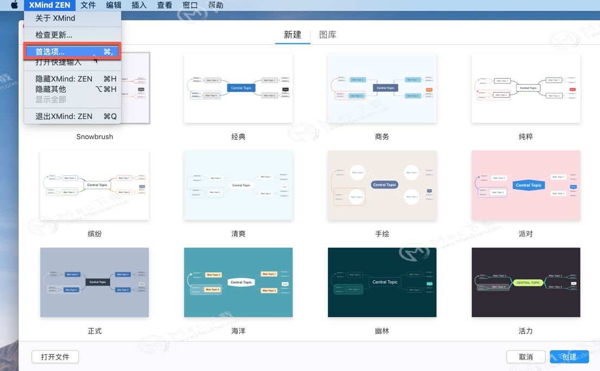This screenshot has height=371, width=600.
Task: Select 隐藏XMind: ZEN menu entry
Action: pyautogui.click(x=73, y=79)
